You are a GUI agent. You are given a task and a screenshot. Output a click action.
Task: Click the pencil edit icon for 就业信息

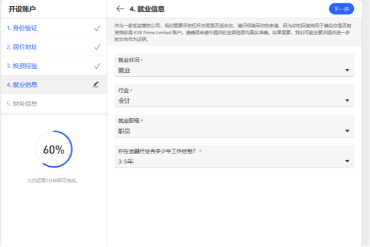pyautogui.click(x=96, y=85)
